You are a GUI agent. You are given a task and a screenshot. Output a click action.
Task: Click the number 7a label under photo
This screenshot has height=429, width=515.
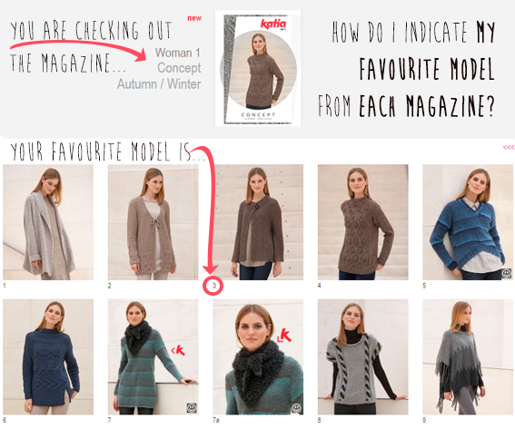tap(216, 420)
